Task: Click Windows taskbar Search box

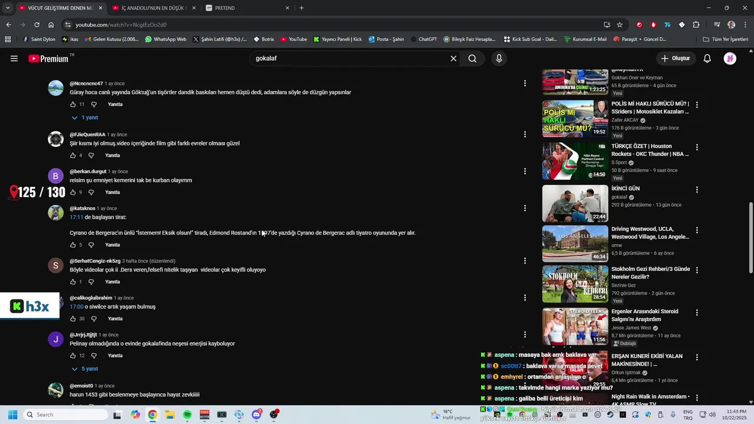Action: pos(65,415)
